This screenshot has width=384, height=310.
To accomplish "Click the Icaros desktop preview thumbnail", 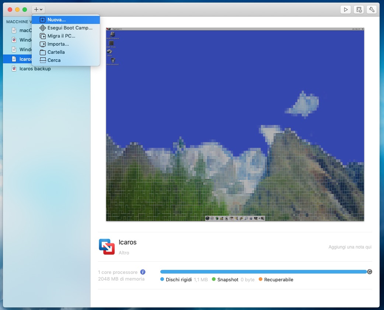I will [x=235, y=124].
